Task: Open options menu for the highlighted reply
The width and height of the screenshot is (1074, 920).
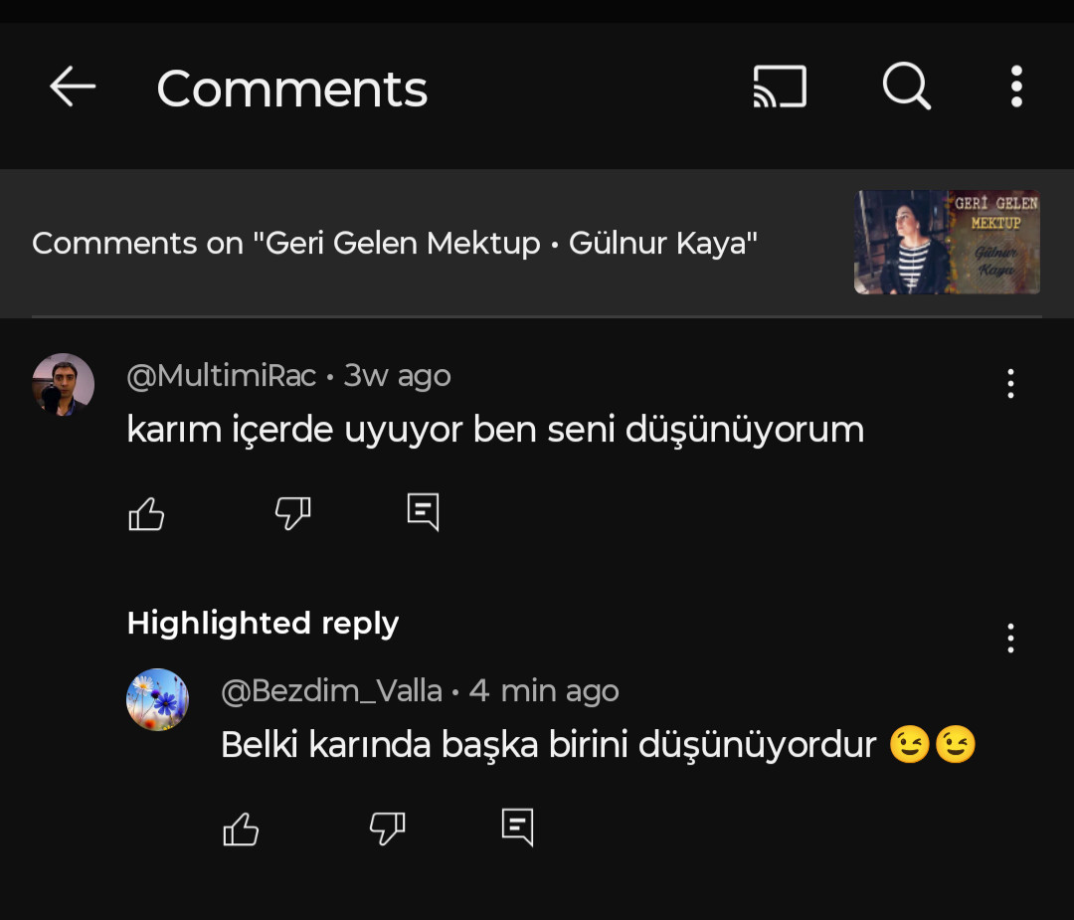Action: [x=1010, y=638]
